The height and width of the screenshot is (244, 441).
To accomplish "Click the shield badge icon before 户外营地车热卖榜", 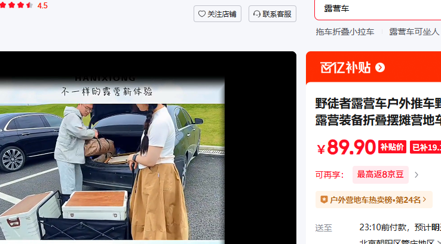I will point(324,200).
